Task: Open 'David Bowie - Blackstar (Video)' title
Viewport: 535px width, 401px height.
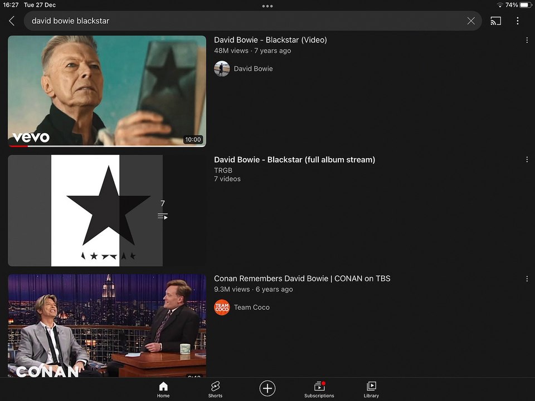Action: [x=270, y=40]
